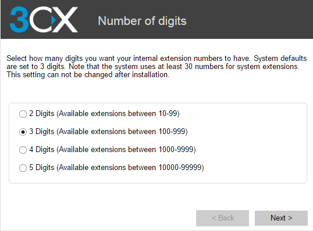
Task: Click the 3CX logo in header
Action: pyautogui.click(x=44, y=20)
